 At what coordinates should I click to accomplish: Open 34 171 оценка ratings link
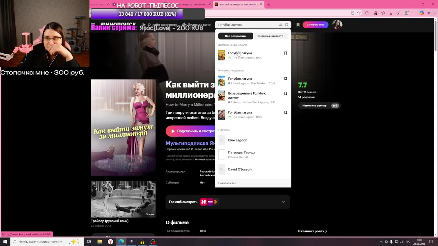pyautogui.click(x=307, y=92)
